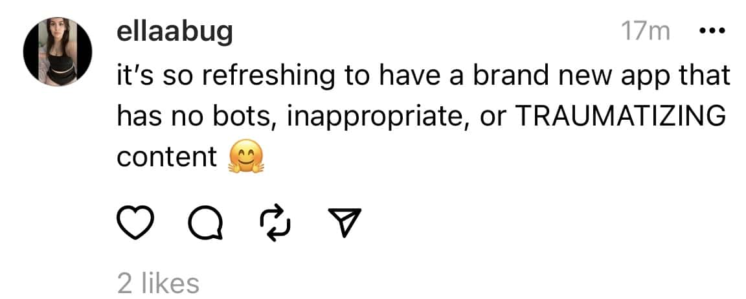Open ellaabug's profile picture
This screenshot has width=746, height=299.
(58, 51)
